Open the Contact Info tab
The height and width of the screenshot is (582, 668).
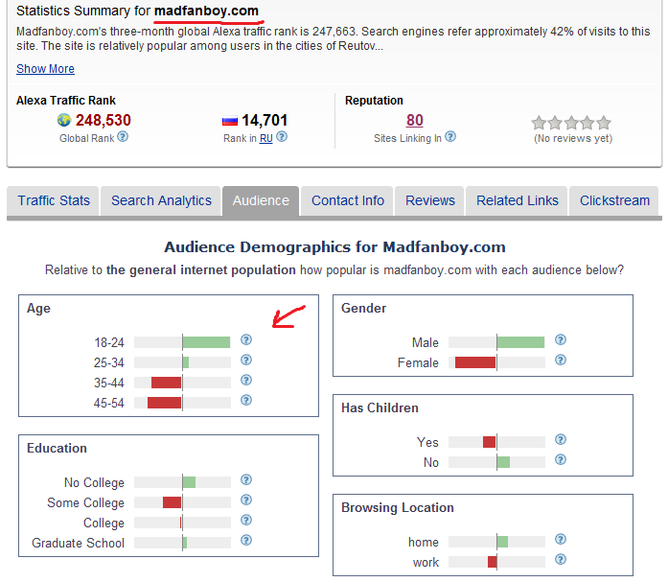(348, 201)
